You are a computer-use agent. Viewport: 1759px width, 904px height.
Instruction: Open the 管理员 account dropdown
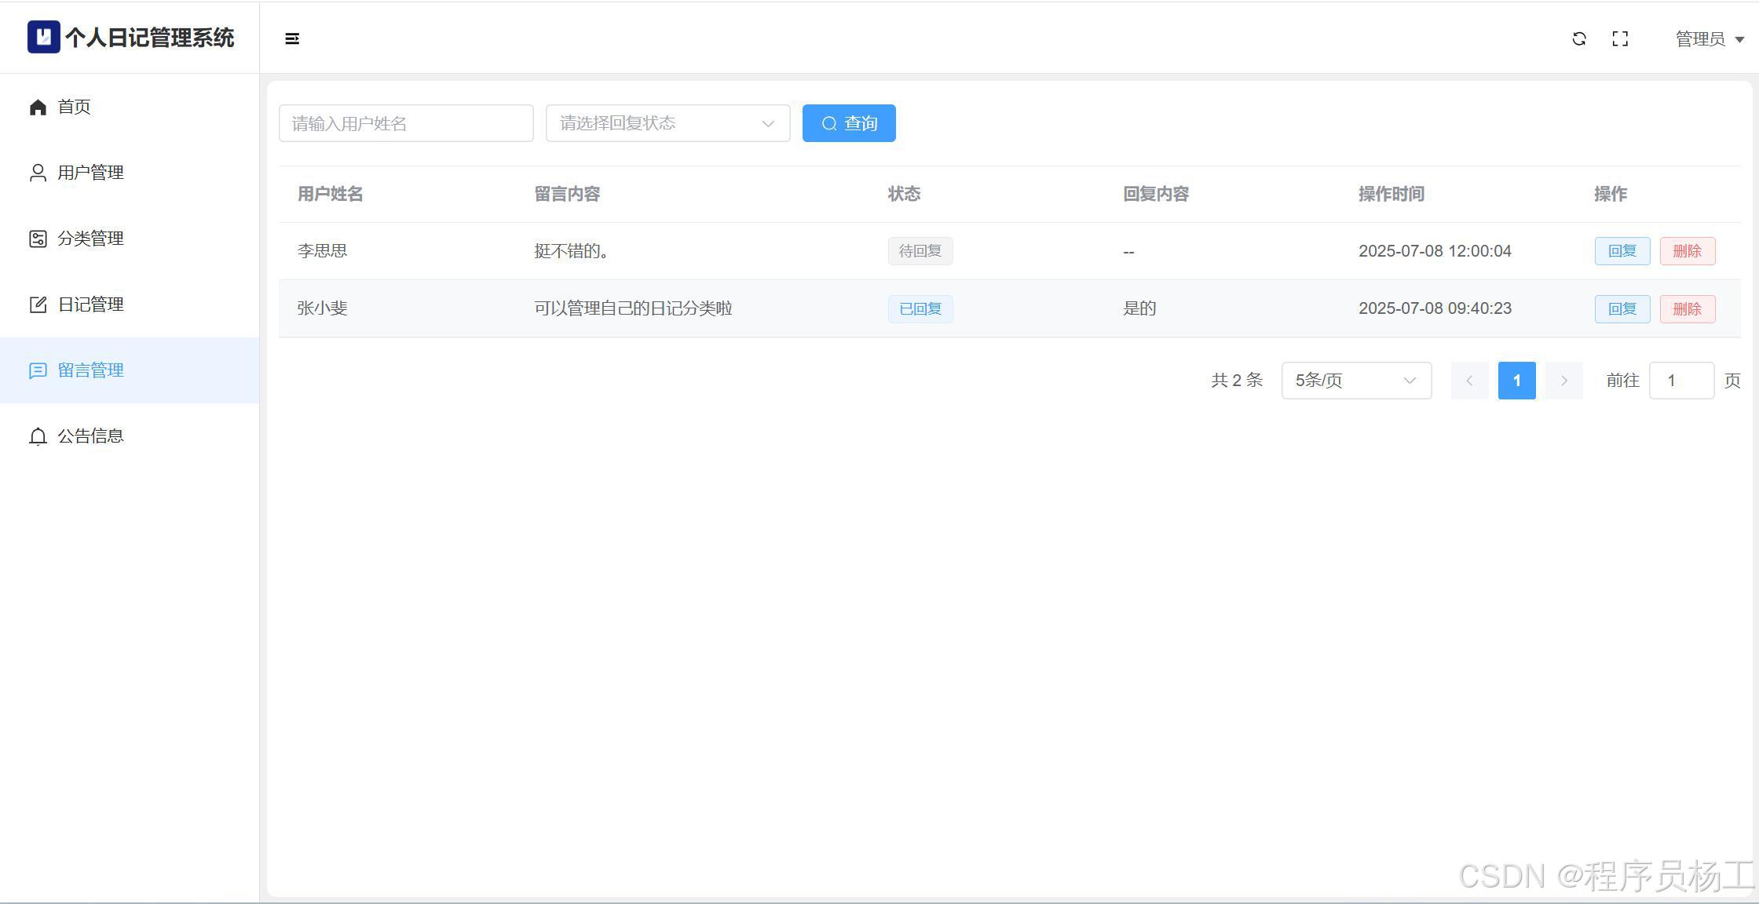click(1710, 38)
